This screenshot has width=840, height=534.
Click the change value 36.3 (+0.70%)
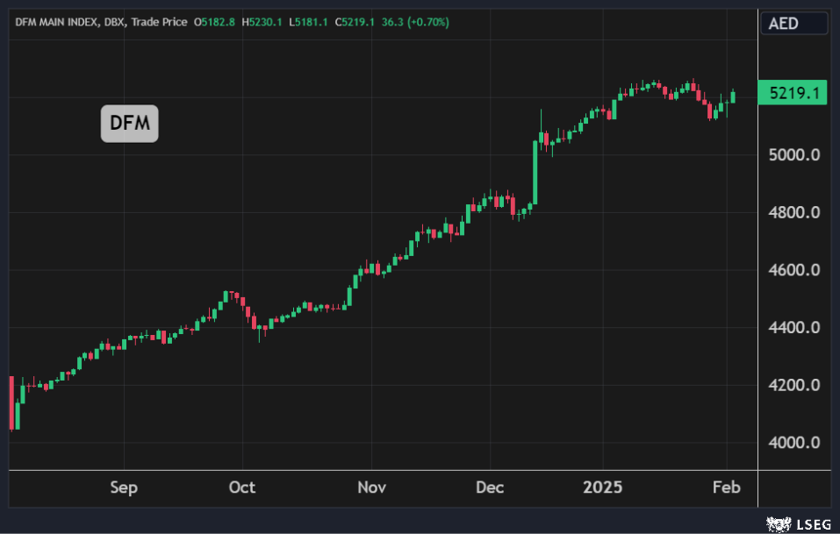tap(415, 23)
